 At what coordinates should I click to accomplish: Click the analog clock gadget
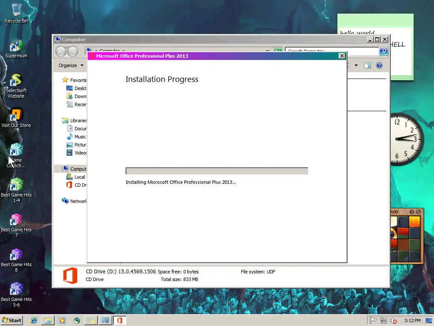click(x=407, y=139)
